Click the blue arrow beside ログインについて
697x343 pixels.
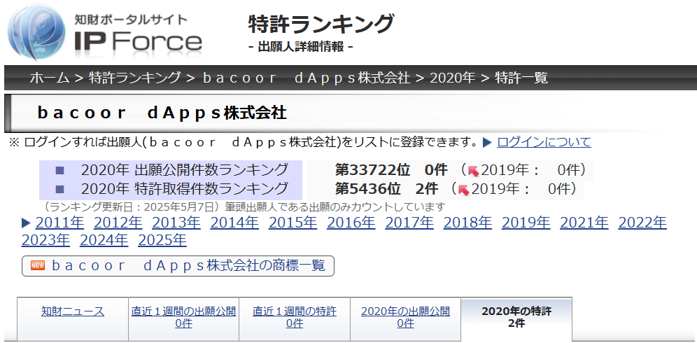point(487,142)
